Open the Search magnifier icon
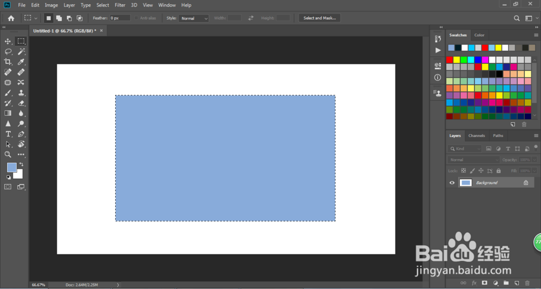 coord(517,18)
